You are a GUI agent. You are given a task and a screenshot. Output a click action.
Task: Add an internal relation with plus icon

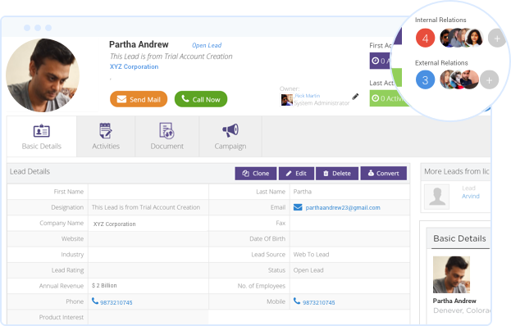coord(497,38)
